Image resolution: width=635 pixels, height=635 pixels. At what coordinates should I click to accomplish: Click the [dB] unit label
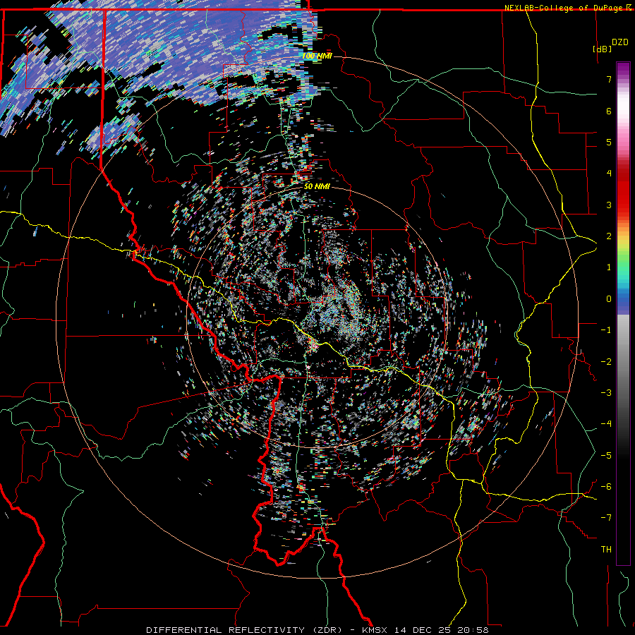tap(602, 49)
